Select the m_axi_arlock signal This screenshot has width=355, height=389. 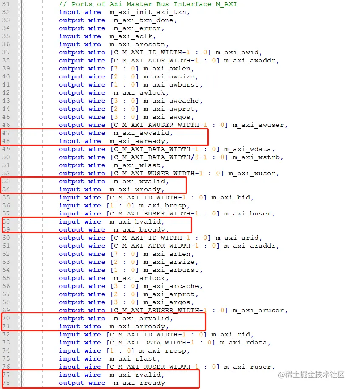(139, 278)
